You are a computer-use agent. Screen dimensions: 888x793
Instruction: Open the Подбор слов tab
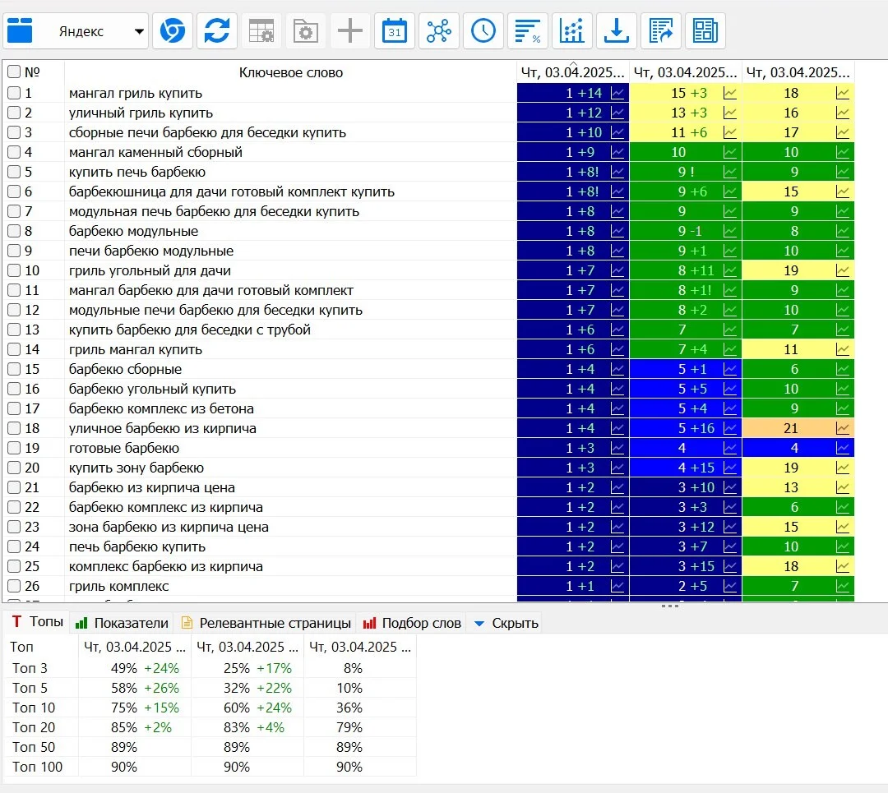[x=412, y=623]
